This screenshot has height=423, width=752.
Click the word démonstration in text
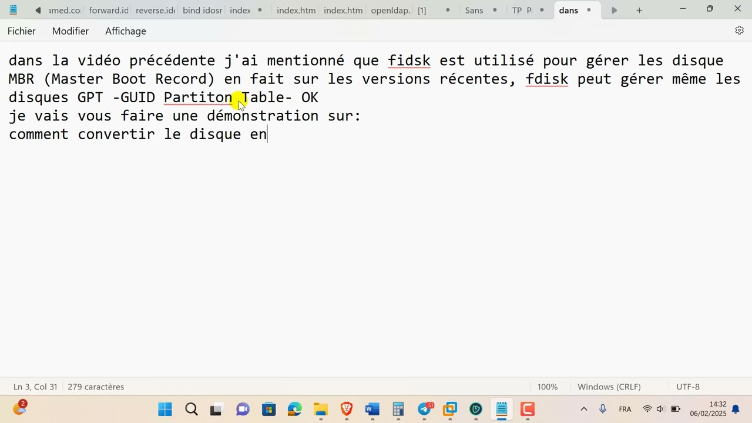[263, 116]
